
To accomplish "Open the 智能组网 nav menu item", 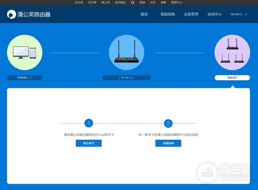I will coord(168,14).
